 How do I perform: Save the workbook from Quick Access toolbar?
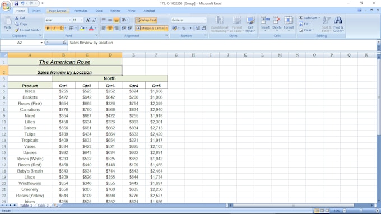click(16, 3)
